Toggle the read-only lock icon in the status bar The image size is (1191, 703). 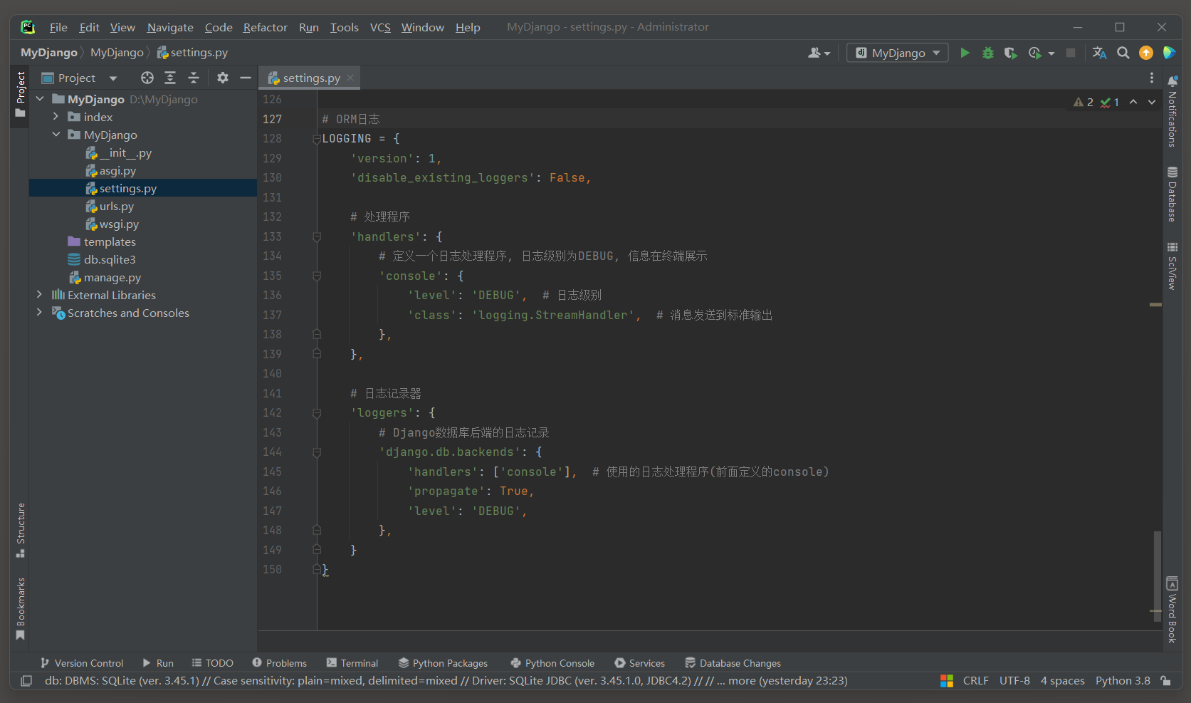pyautogui.click(x=1165, y=681)
